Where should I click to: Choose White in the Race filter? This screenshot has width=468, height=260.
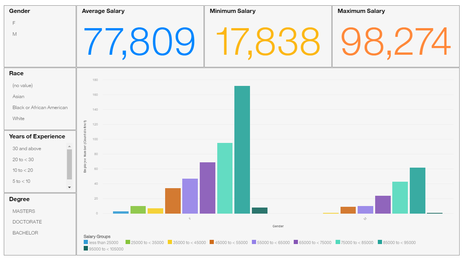tap(18, 119)
